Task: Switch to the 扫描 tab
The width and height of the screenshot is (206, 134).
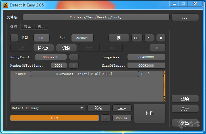Action: (x=14, y=26)
